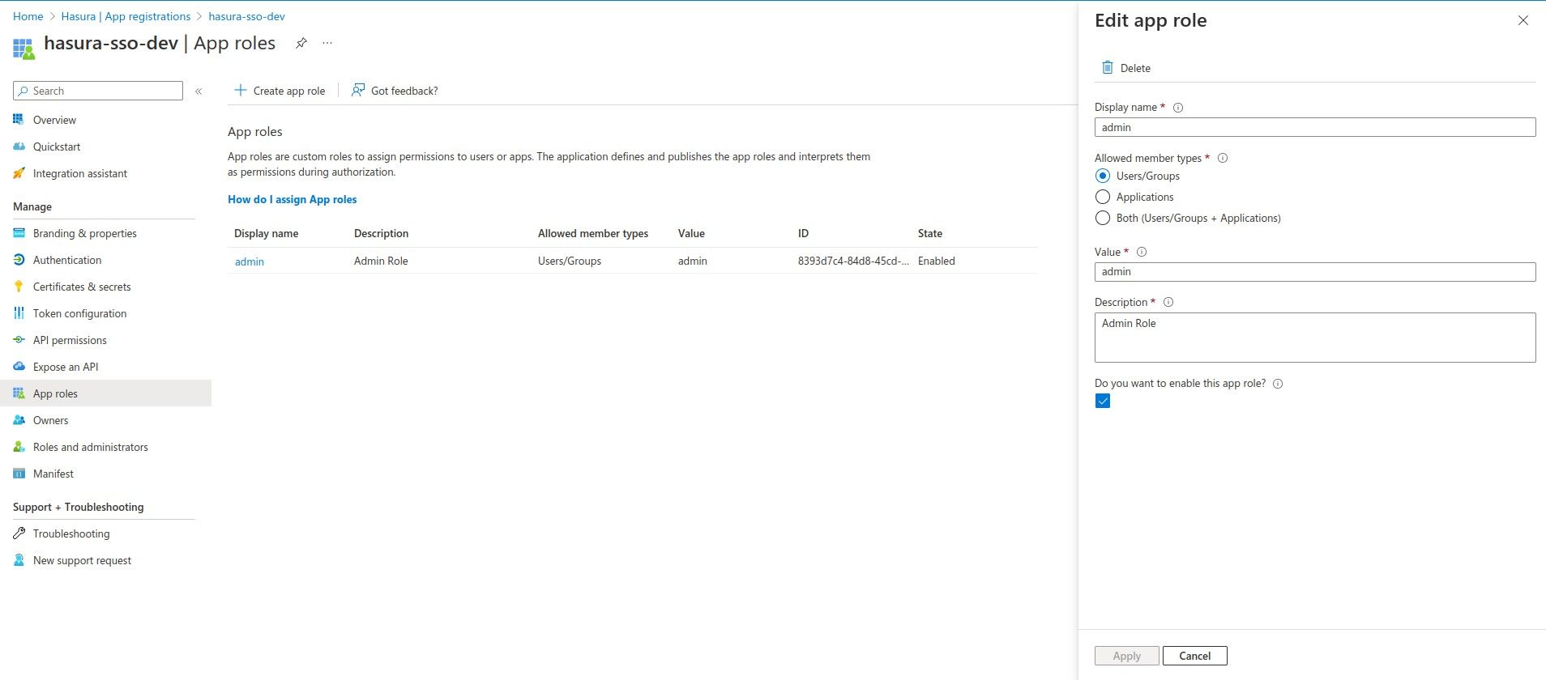Viewport: 1546px width, 680px height.
Task: Click the Integration assistant rocket icon
Action: click(x=19, y=173)
